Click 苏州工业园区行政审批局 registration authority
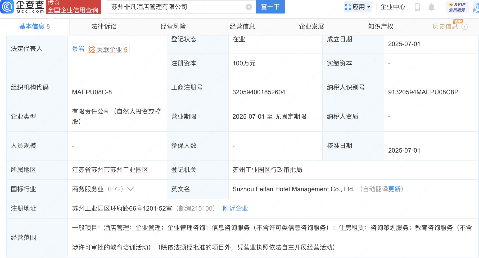This screenshot has height=258, width=479. coord(267,170)
